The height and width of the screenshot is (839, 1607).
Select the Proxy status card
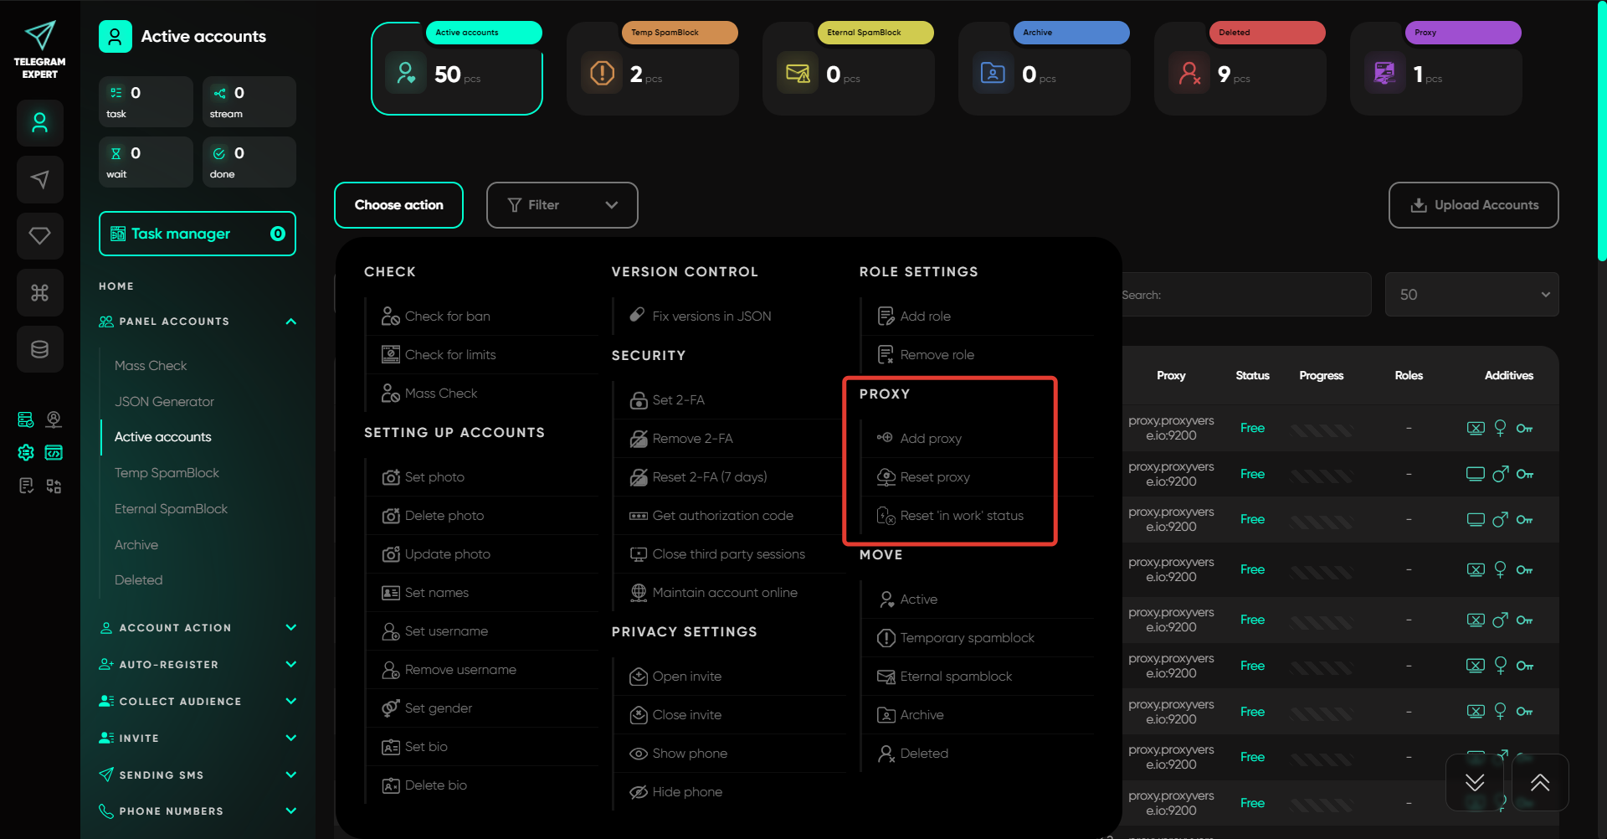1435,69
